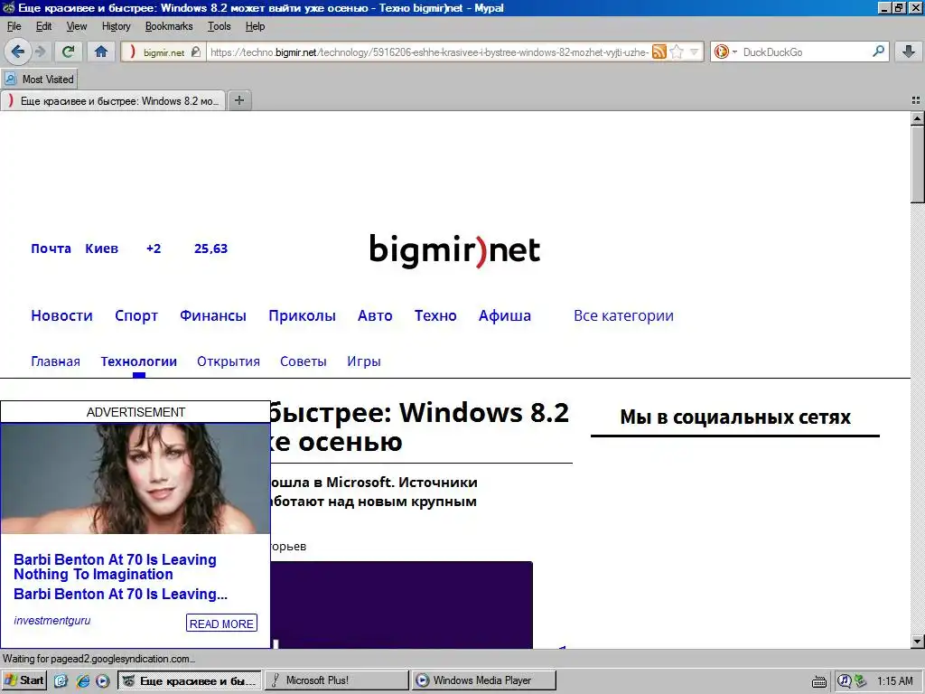Click the READ MORE ad button
The height and width of the screenshot is (694, 925).
click(222, 624)
